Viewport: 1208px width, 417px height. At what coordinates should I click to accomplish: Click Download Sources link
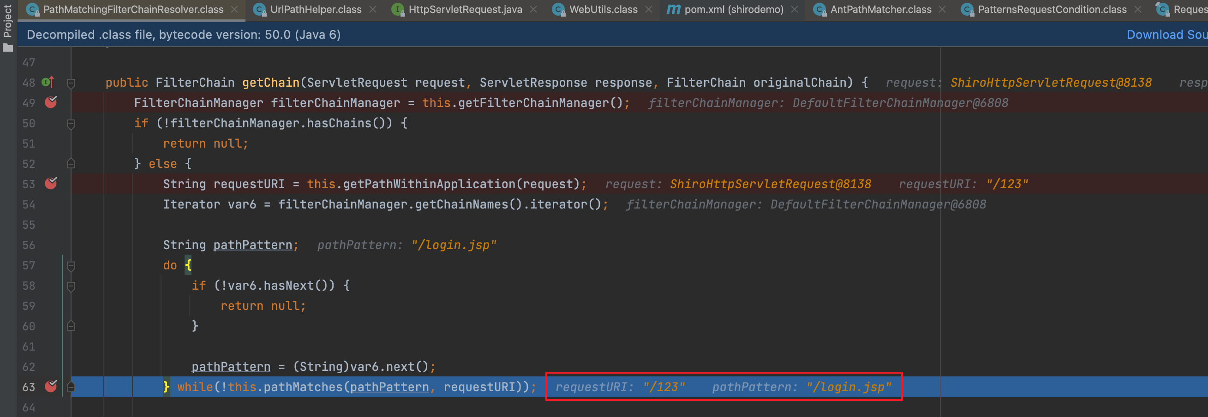coord(1167,35)
